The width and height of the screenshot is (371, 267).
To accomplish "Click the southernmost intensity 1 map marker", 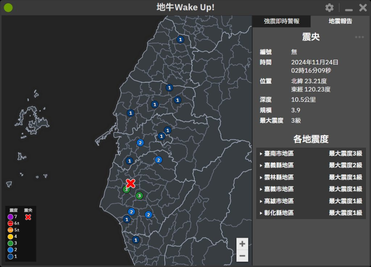I will 136,240.
